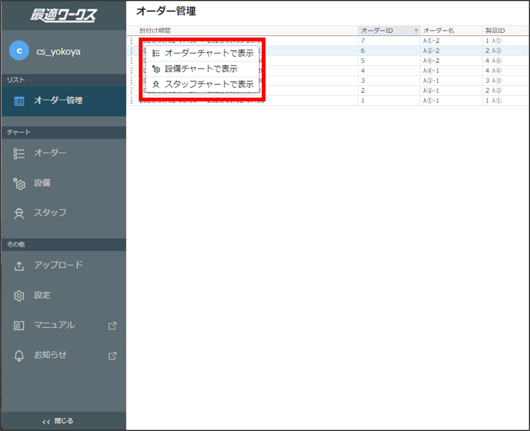The width and height of the screenshot is (530, 431).
Task: Click external-link icon beside マニュアル
Action: click(x=112, y=326)
